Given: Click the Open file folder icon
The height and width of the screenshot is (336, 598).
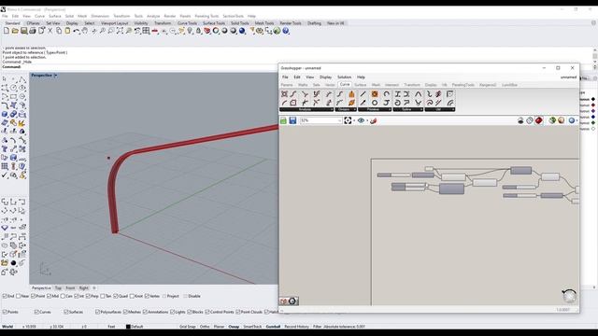Looking at the screenshot, I should (15, 31).
